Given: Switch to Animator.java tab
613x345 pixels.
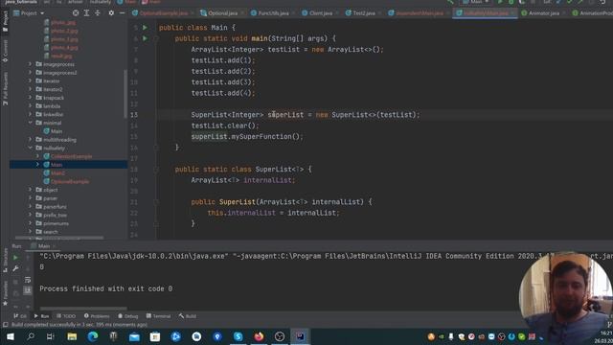Looking at the screenshot, I should [x=543, y=12].
